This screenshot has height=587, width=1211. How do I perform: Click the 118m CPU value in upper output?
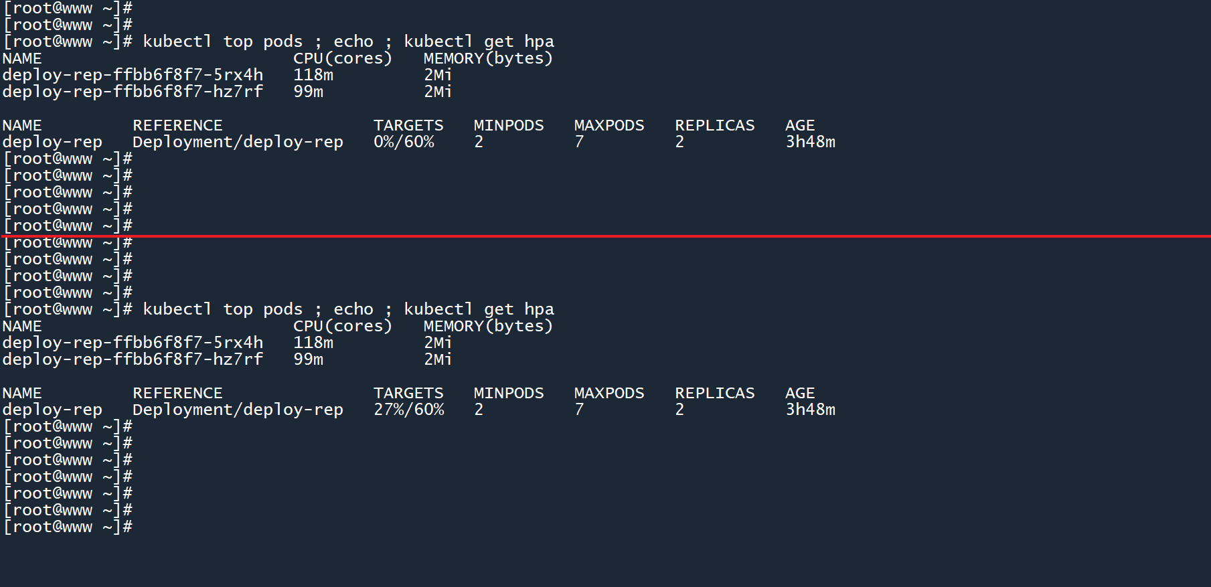pos(313,75)
